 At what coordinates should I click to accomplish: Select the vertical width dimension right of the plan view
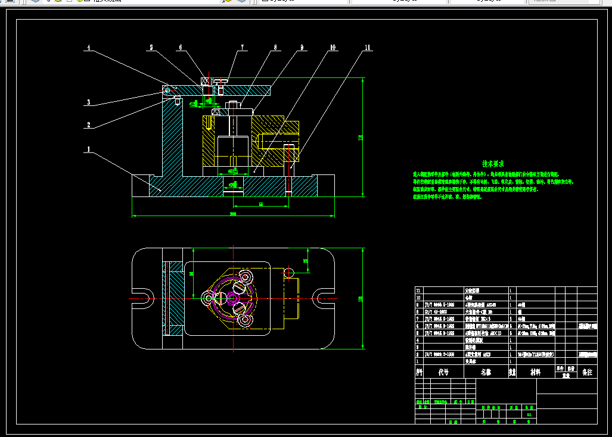(x=361, y=299)
